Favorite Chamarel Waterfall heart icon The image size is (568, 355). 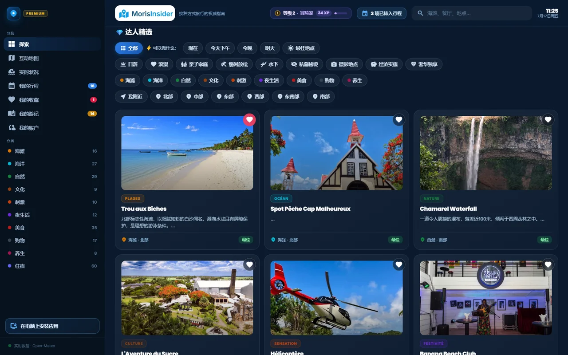pyautogui.click(x=548, y=119)
